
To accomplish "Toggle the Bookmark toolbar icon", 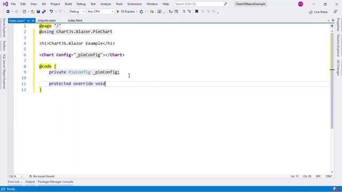I will [x=197, y=12].
